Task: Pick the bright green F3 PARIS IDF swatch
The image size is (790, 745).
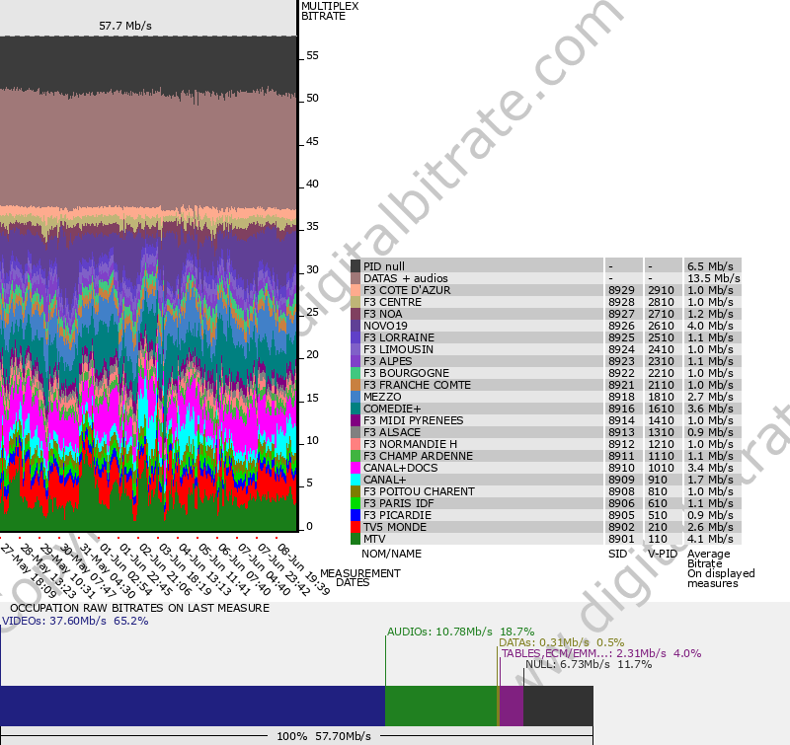Action: 355,503
